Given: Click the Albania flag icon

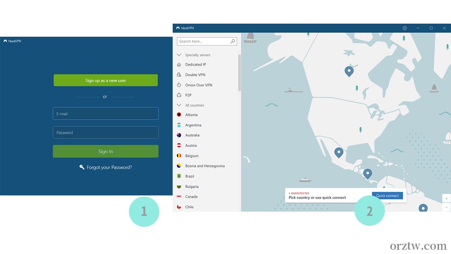Looking at the screenshot, I should tap(179, 115).
